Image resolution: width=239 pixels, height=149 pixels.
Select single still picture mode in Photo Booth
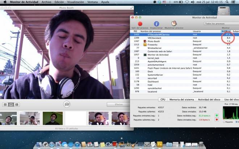pyautogui.click(x=11, y=105)
